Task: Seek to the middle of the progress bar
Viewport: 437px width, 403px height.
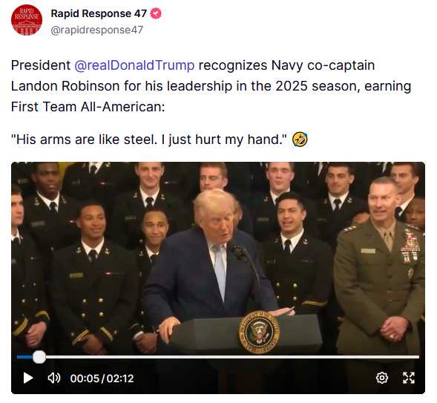Action: [x=218, y=357]
